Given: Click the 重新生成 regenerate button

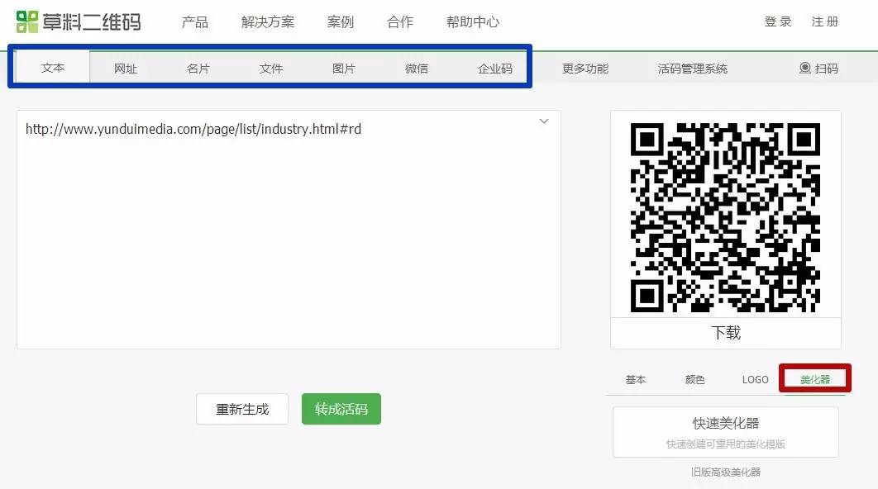Looking at the screenshot, I should (x=242, y=408).
